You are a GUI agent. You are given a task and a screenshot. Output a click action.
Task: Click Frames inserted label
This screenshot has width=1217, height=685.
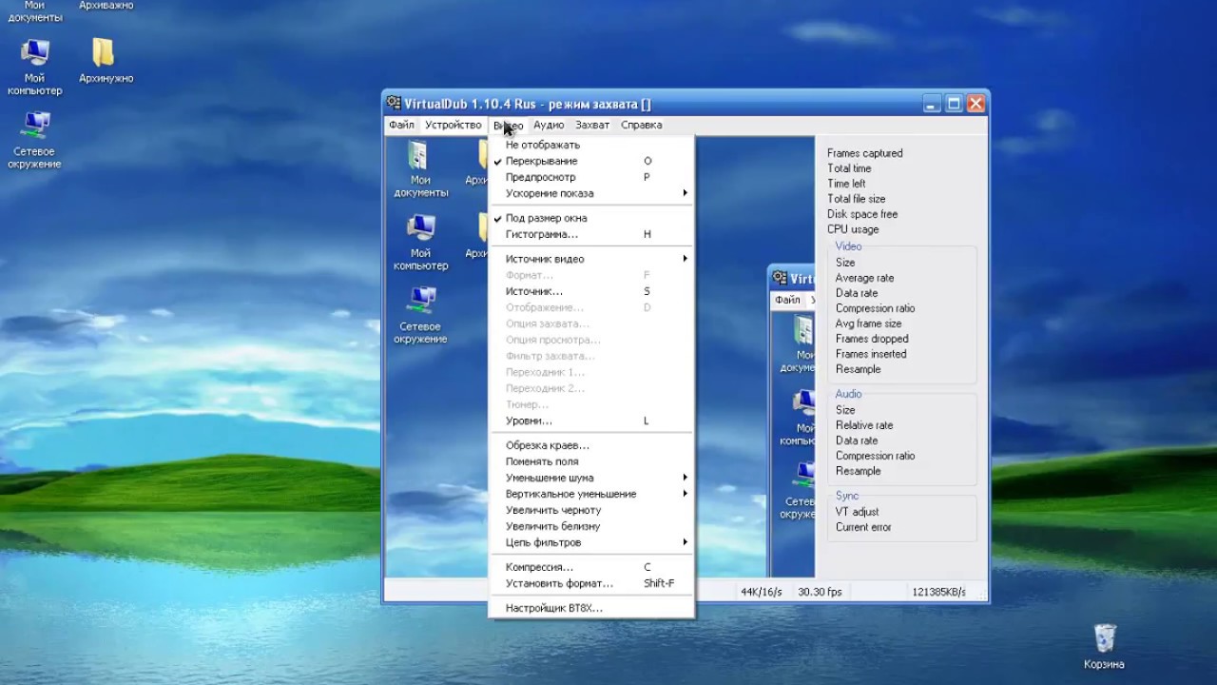871,354
